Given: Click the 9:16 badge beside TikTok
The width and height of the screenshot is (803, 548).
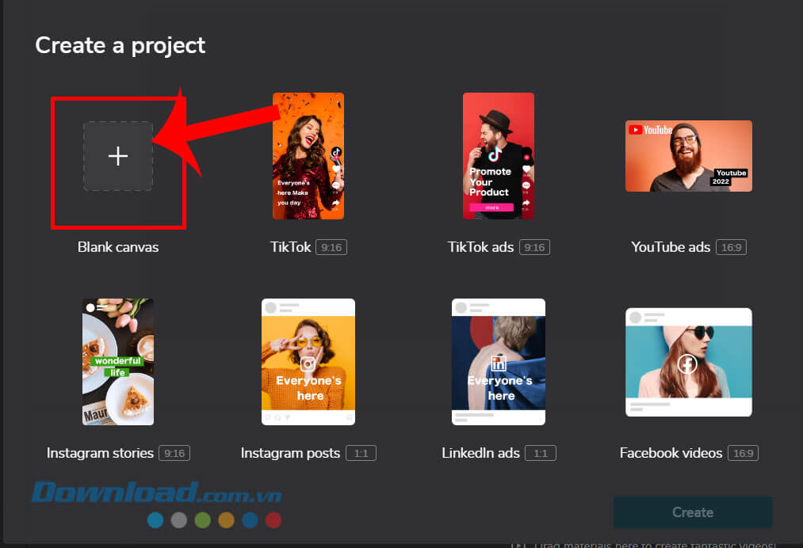Looking at the screenshot, I should pos(331,248).
